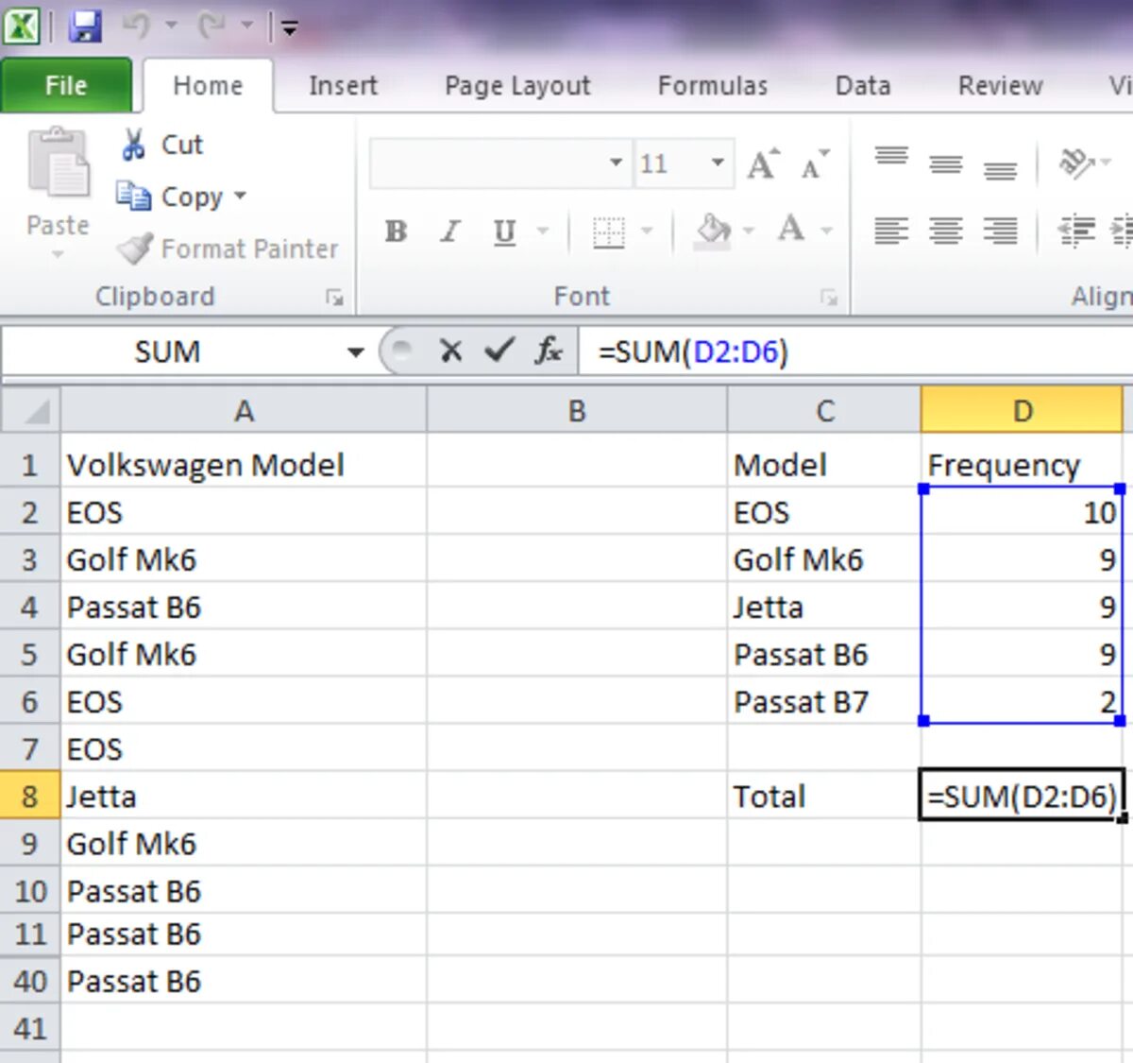This screenshot has width=1133, height=1063.
Task: Open the Font dialog launcher
Action: (x=829, y=299)
